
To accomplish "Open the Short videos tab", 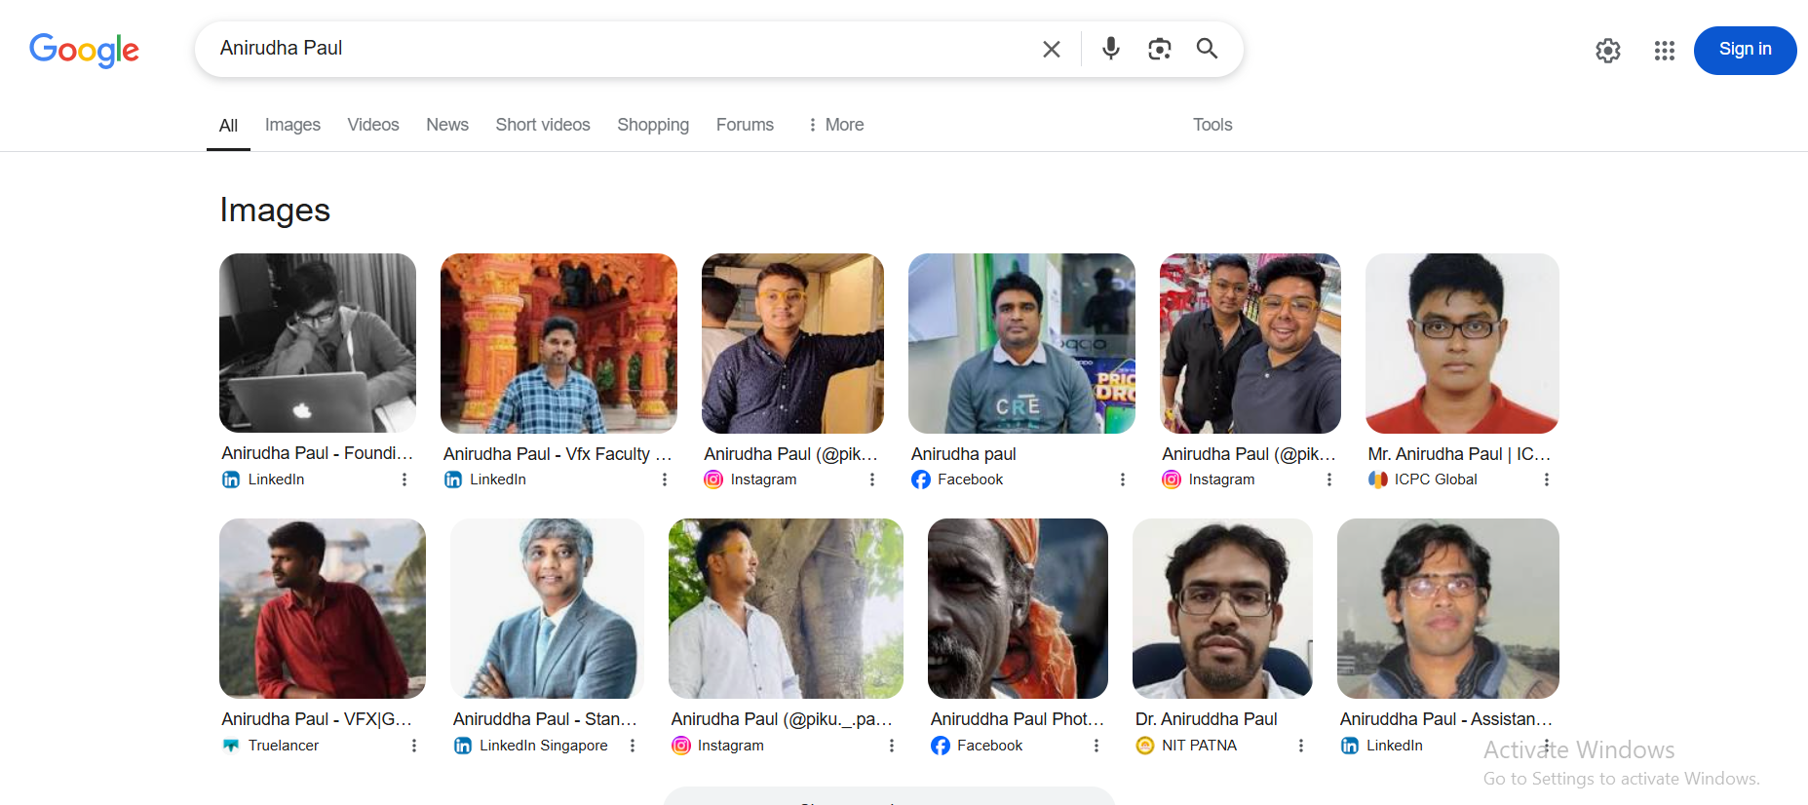I will coord(543,125).
